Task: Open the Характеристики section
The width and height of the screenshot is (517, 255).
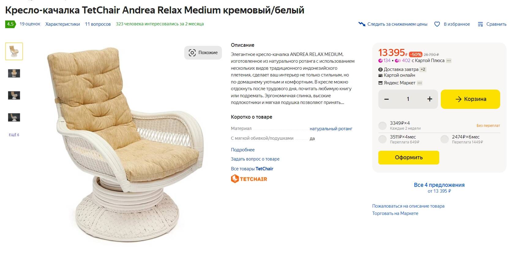Action: pyautogui.click(x=62, y=24)
